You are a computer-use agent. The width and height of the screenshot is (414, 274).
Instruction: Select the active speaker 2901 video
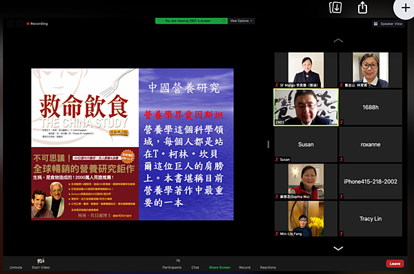pyautogui.click(x=306, y=107)
